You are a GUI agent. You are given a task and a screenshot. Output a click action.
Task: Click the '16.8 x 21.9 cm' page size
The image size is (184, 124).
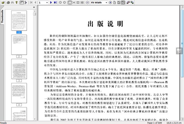(174, 123)
